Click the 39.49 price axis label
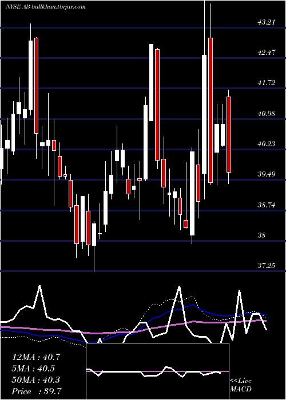Viewport: 286px width, 400px height. coord(267,174)
